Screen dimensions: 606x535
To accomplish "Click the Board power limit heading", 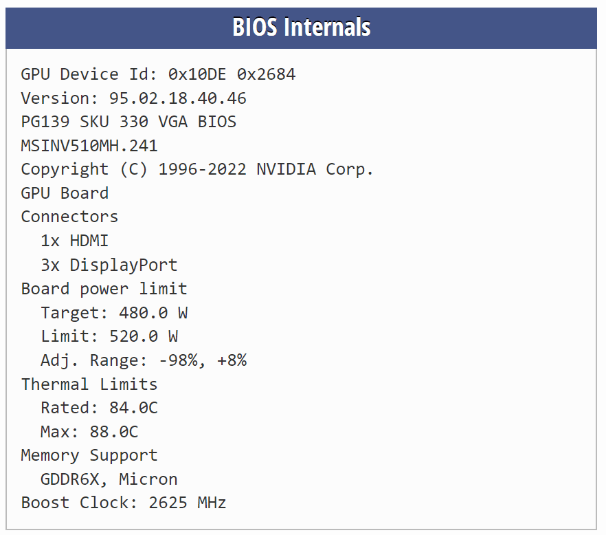I will point(104,289).
